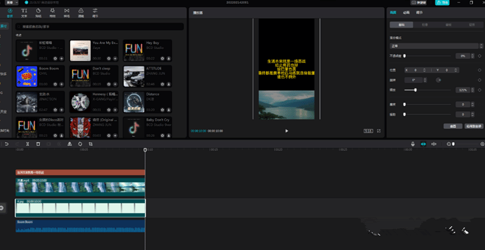Toggle the opacity keyframe diamond
The image size is (485, 250).
[480, 56]
